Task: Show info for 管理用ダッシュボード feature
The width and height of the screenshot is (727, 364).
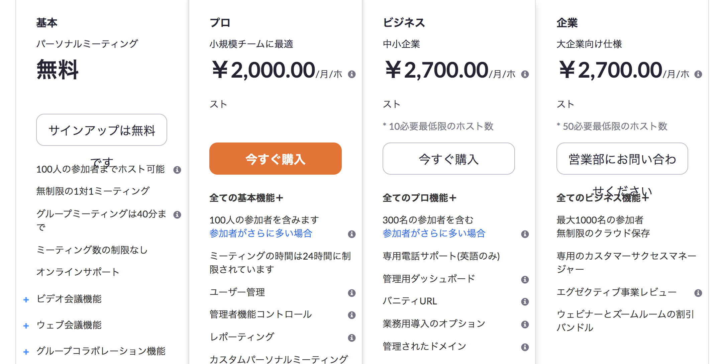Action: [525, 280]
